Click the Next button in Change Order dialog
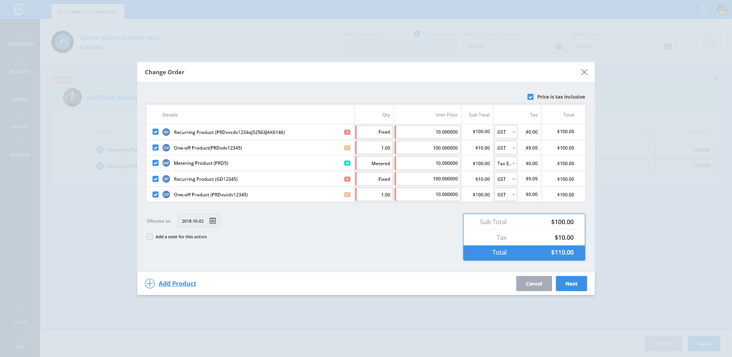Viewport: 732px width, 357px height. click(x=571, y=284)
